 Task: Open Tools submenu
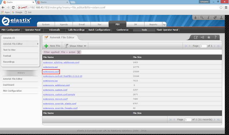click(144, 30)
